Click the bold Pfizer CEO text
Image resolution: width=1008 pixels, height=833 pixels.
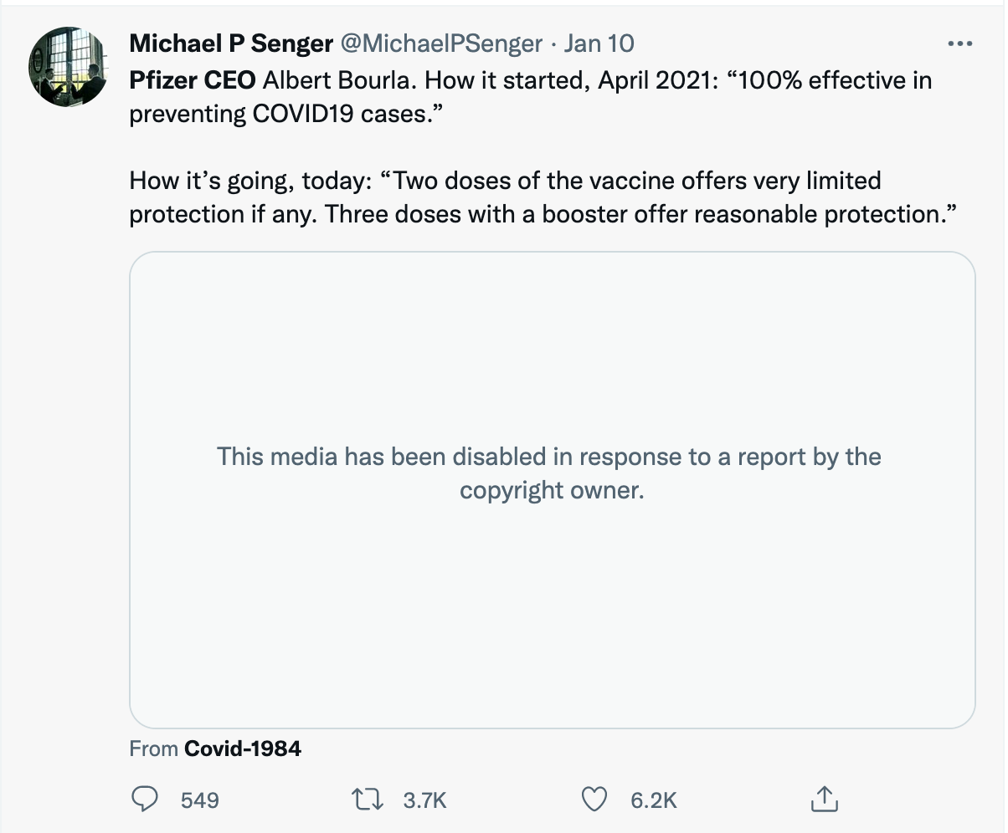tap(193, 80)
